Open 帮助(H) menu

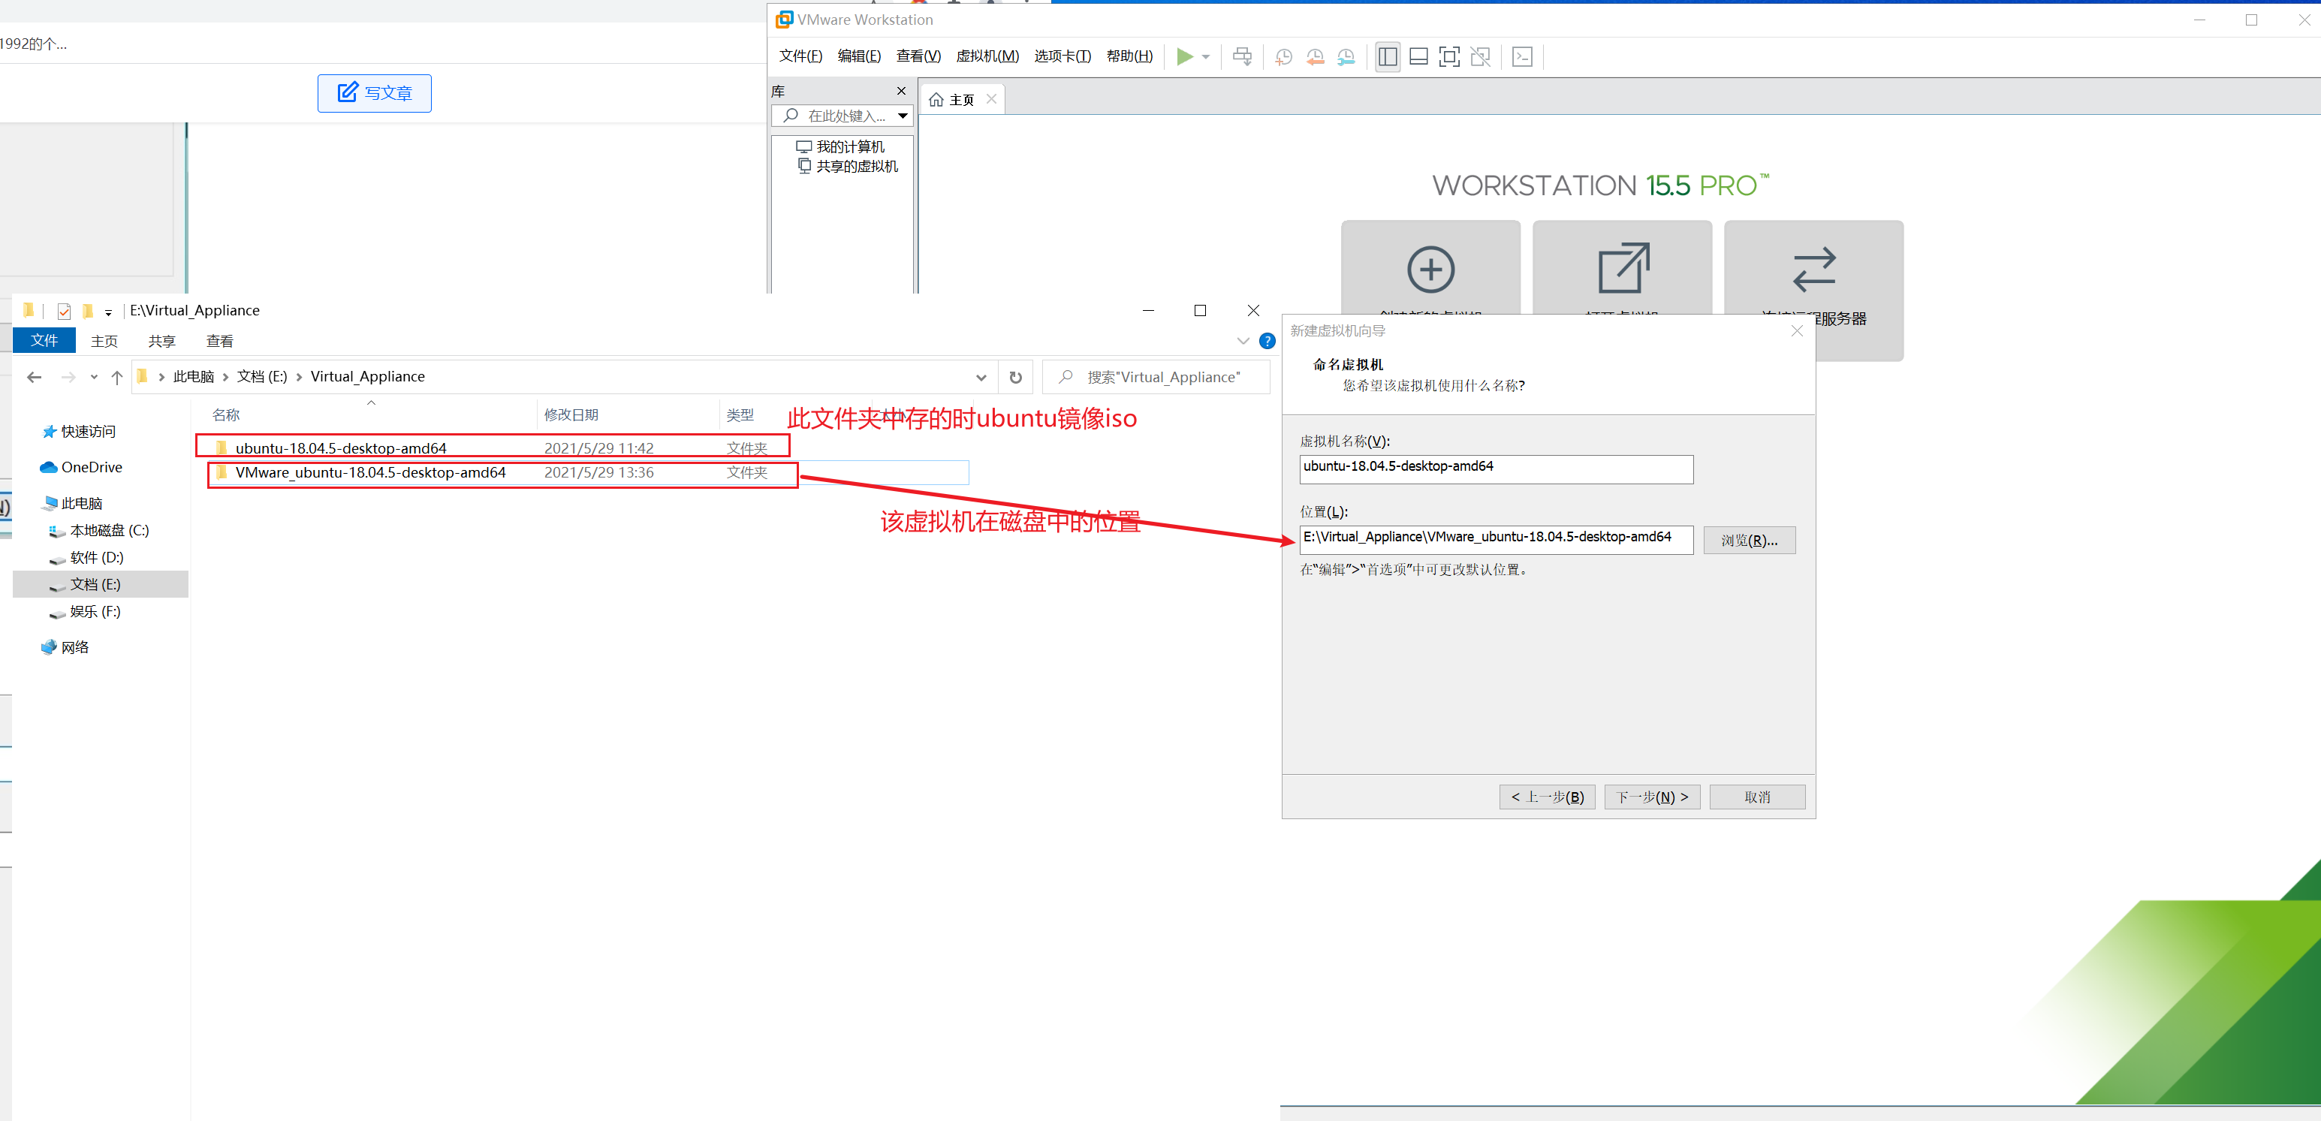pyautogui.click(x=1129, y=56)
